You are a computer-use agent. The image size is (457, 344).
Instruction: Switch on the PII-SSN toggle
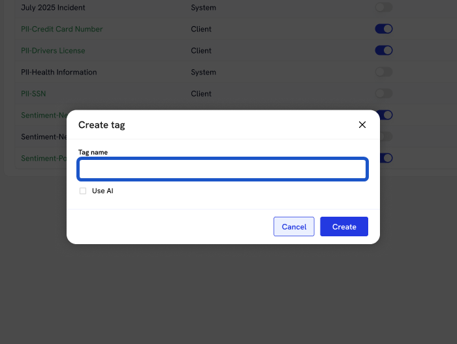pyautogui.click(x=384, y=93)
